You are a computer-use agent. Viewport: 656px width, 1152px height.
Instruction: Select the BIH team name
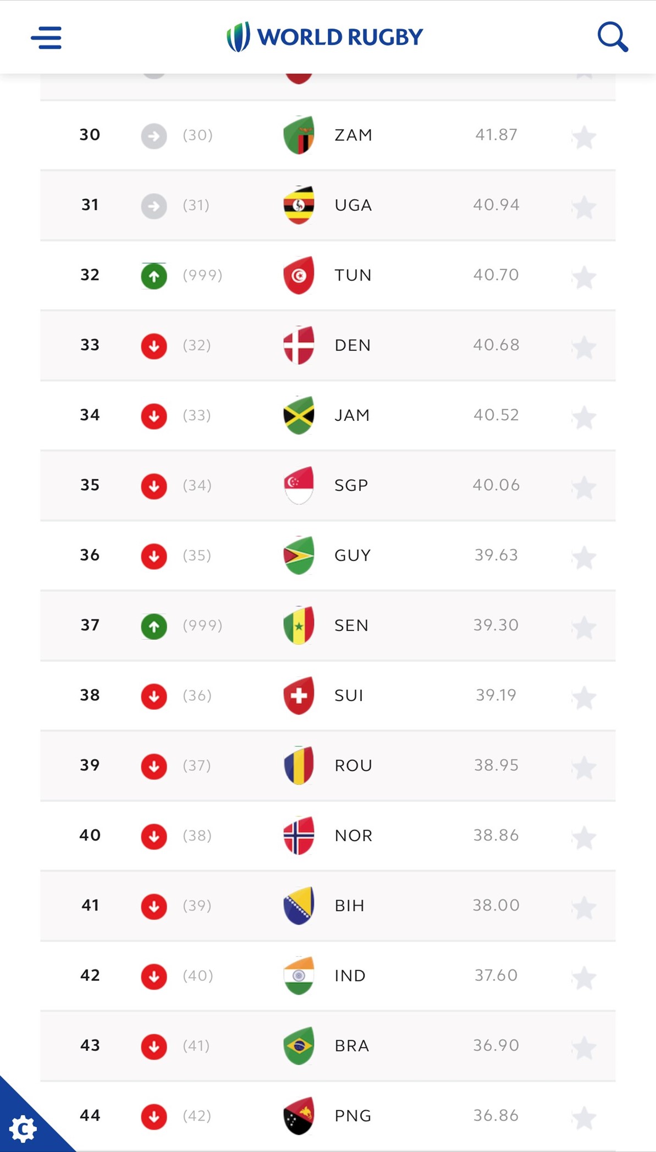click(x=350, y=906)
